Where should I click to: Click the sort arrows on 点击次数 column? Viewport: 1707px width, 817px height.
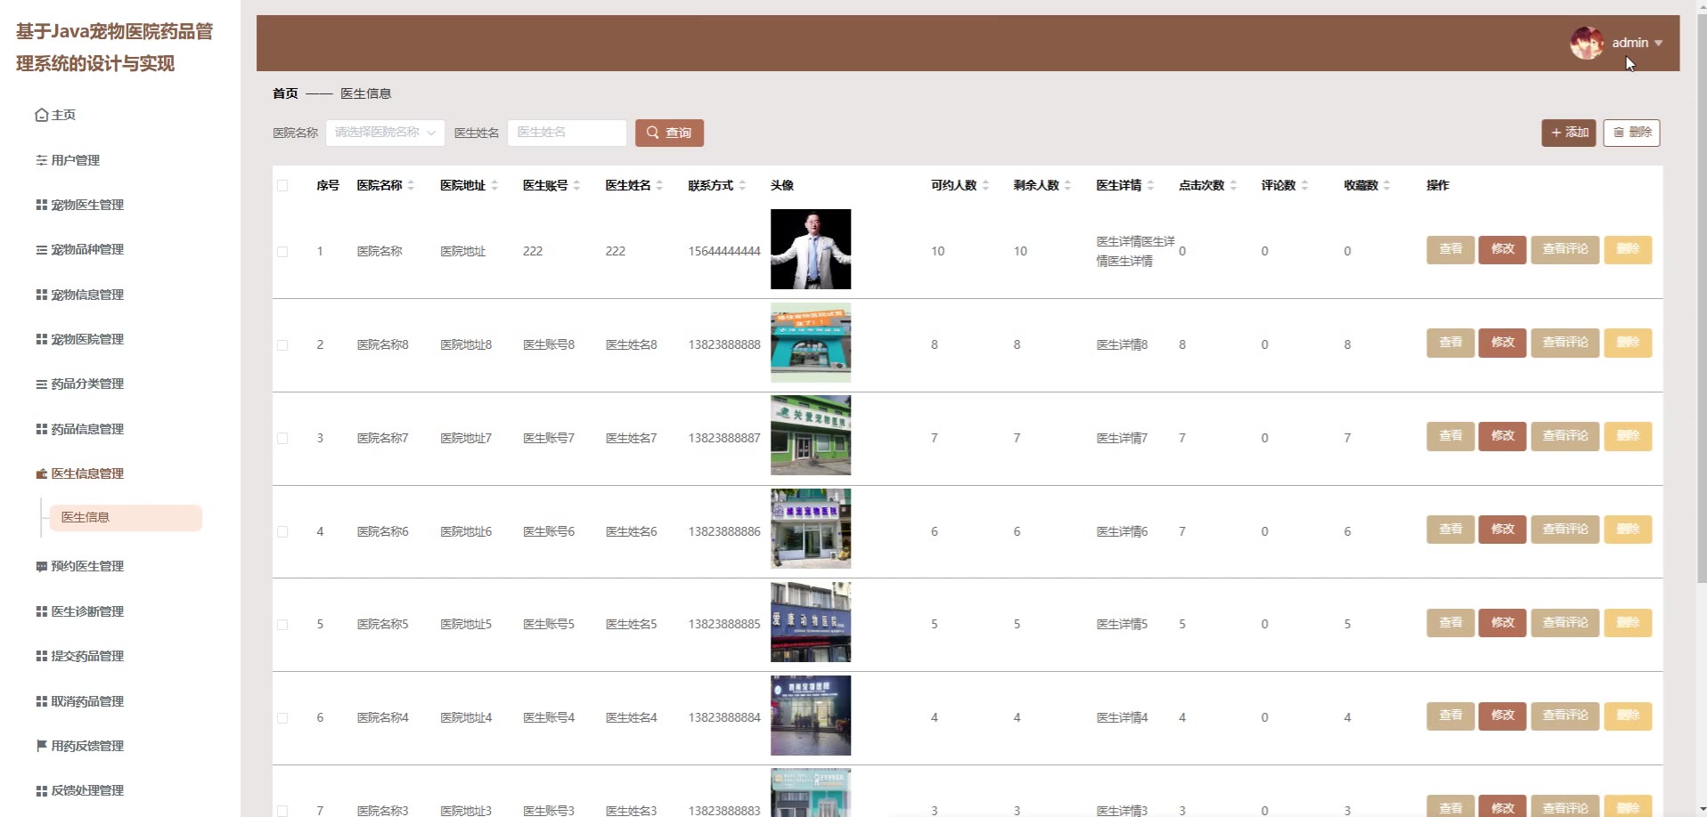[x=1233, y=185]
